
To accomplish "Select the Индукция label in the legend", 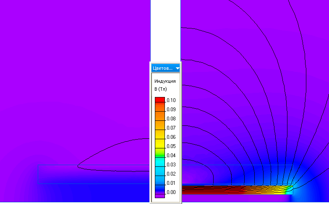I will (165, 81).
